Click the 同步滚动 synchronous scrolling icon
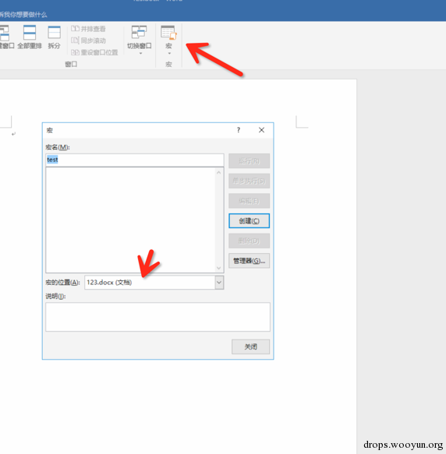 tap(75, 40)
